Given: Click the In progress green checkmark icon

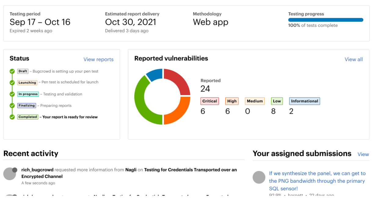Looking at the screenshot, I should 12,94.
